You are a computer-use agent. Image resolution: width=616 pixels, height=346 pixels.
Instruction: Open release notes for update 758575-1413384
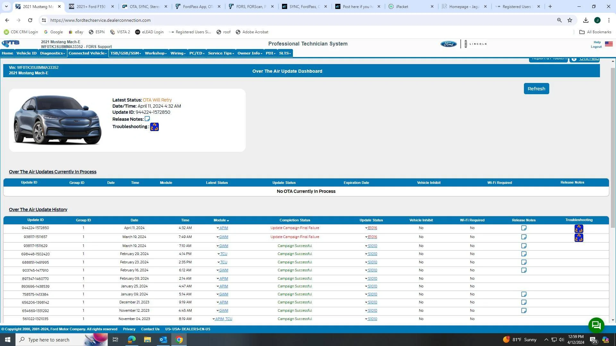524,294
